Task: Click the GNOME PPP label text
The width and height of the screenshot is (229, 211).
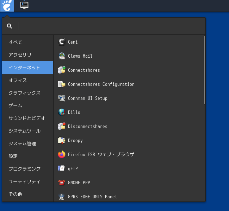Action: 79,183
